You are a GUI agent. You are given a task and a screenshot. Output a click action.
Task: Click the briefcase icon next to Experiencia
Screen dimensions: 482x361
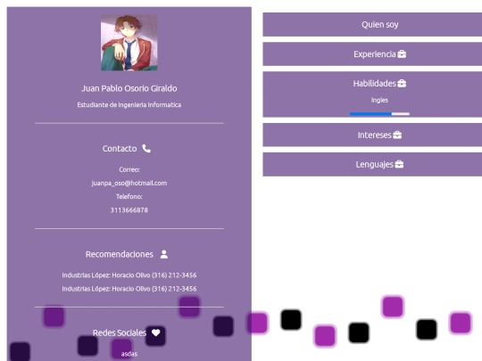click(402, 54)
